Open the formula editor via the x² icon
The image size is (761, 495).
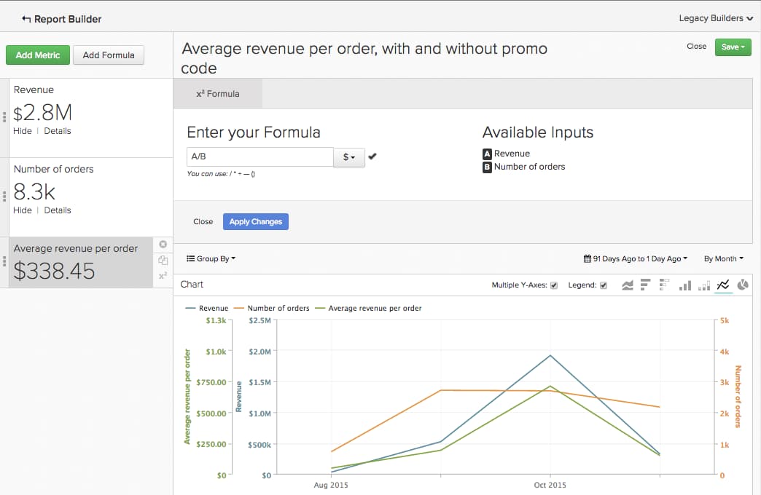(x=163, y=276)
